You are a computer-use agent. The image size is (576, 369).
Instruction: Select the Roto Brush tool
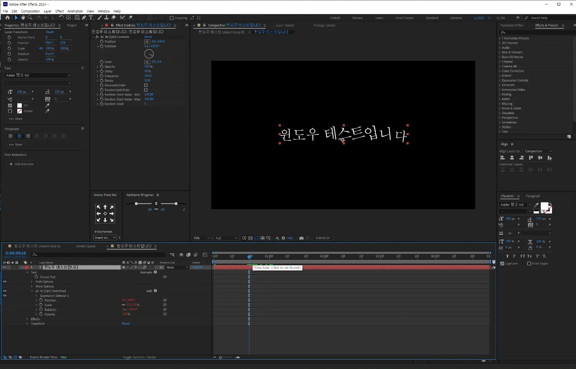pos(122,18)
